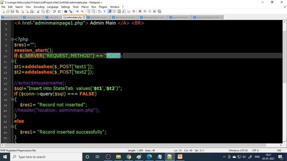Open a file using the Open folder icon
This screenshot has width=287, height=161.
pyautogui.click(x=8, y=11)
